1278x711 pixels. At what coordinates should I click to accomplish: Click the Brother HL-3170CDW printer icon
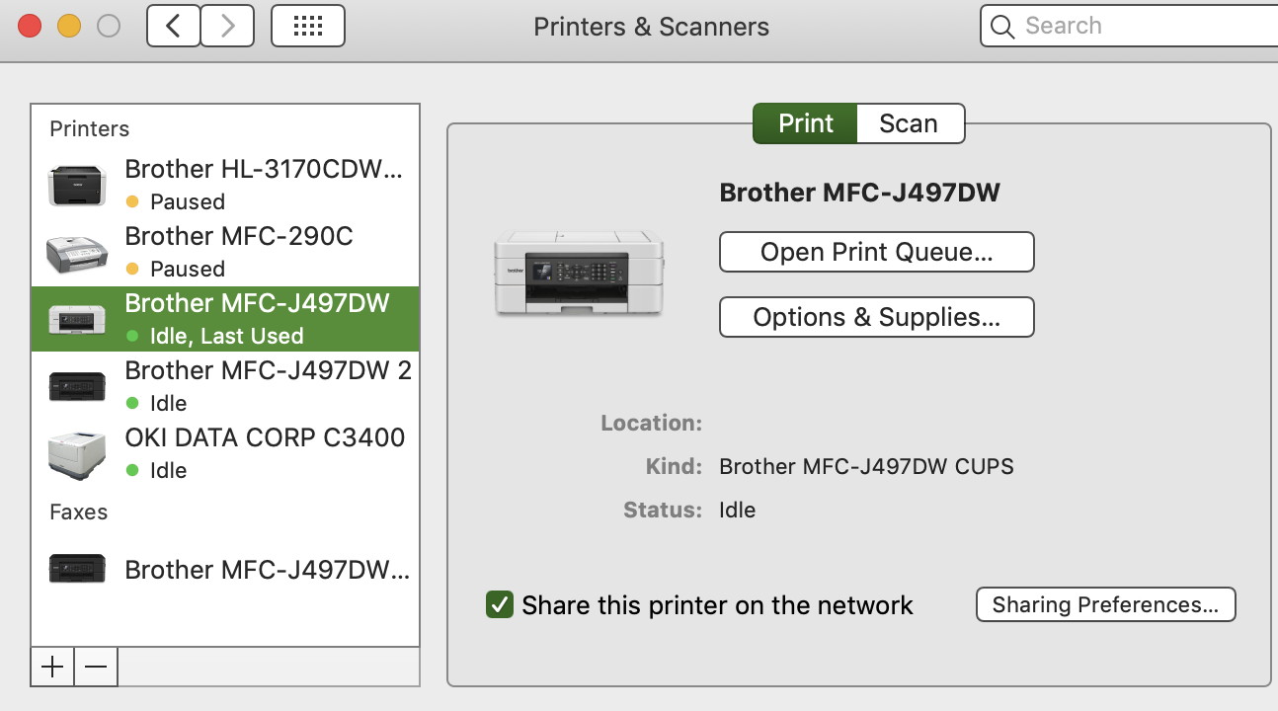(77, 185)
